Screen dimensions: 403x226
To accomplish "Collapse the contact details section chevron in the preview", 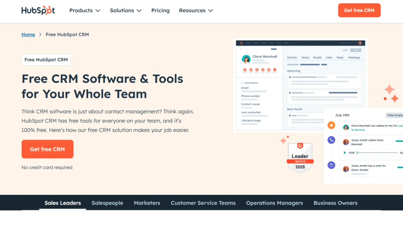I will [242, 83].
